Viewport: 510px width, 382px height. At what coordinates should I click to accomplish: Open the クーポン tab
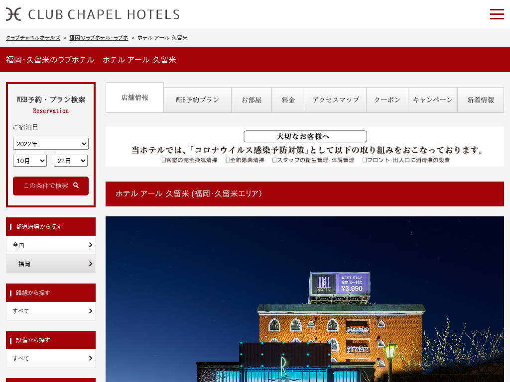(387, 99)
